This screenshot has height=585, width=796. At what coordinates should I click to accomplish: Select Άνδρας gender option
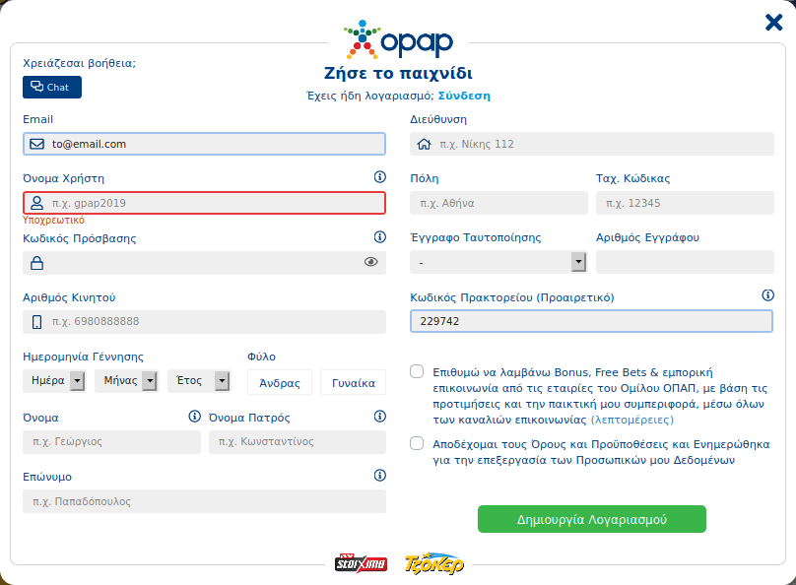click(x=280, y=382)
